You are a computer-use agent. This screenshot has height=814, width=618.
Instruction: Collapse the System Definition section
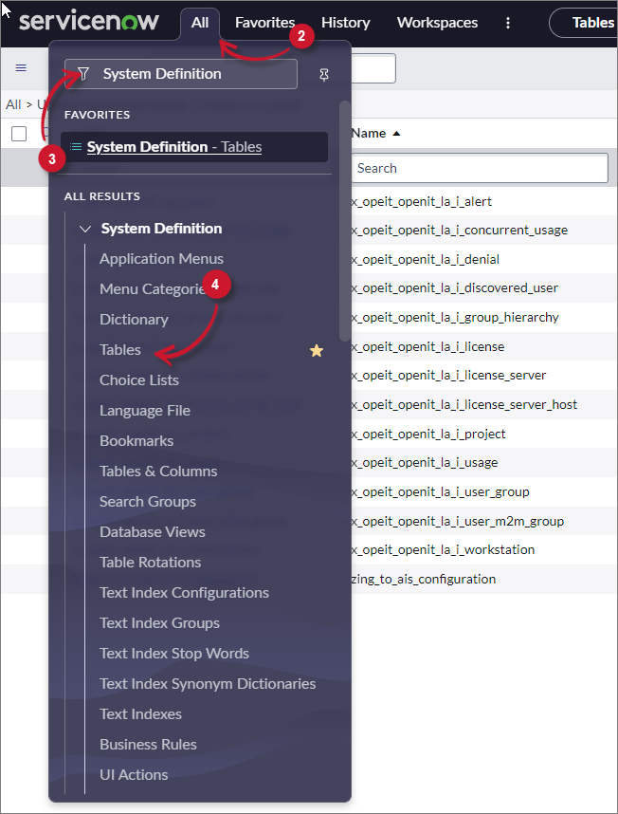point(85,229)
